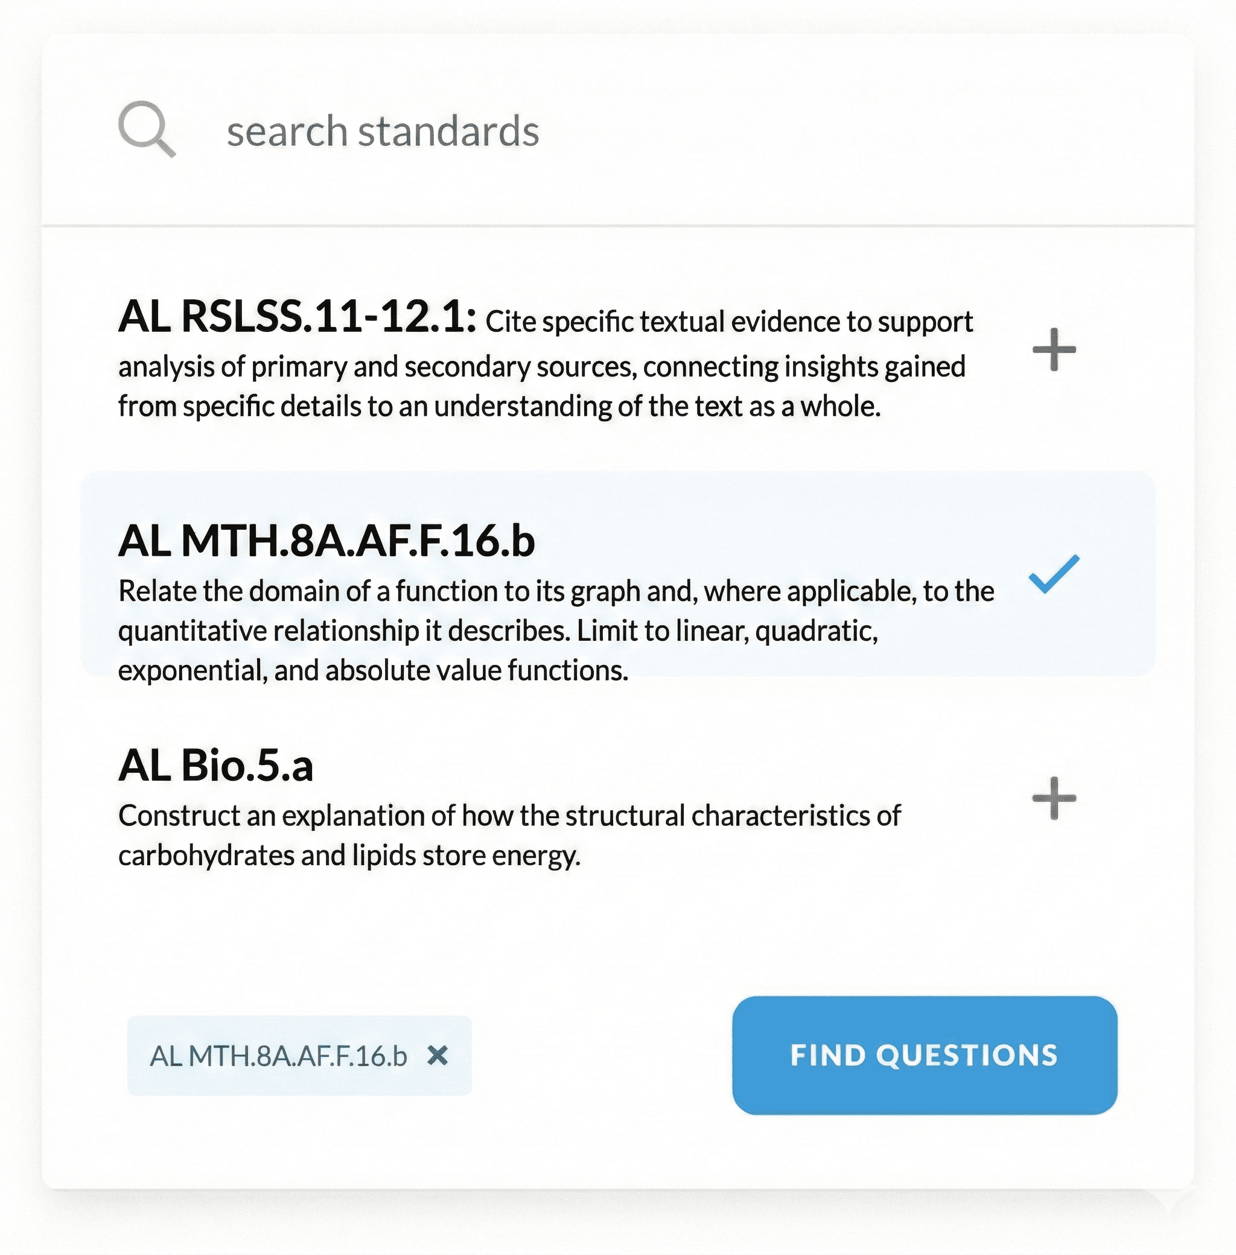Screen dimensions: 1236x1255
Task: Click the 'carbohydrates and lipids store energy' line
Action: [x=349, y=855]
